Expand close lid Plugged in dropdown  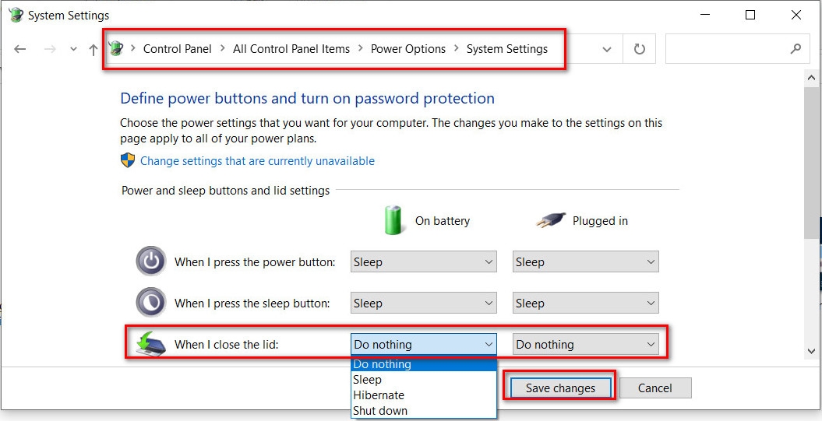click(x=585, y=344)
